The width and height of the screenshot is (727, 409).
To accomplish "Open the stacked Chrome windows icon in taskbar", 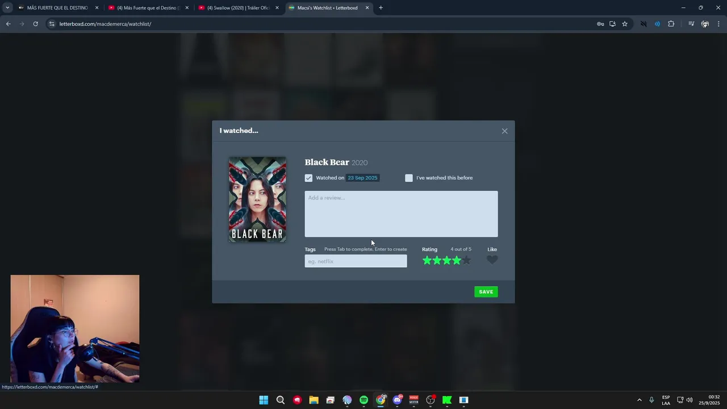I will point(331,400).
